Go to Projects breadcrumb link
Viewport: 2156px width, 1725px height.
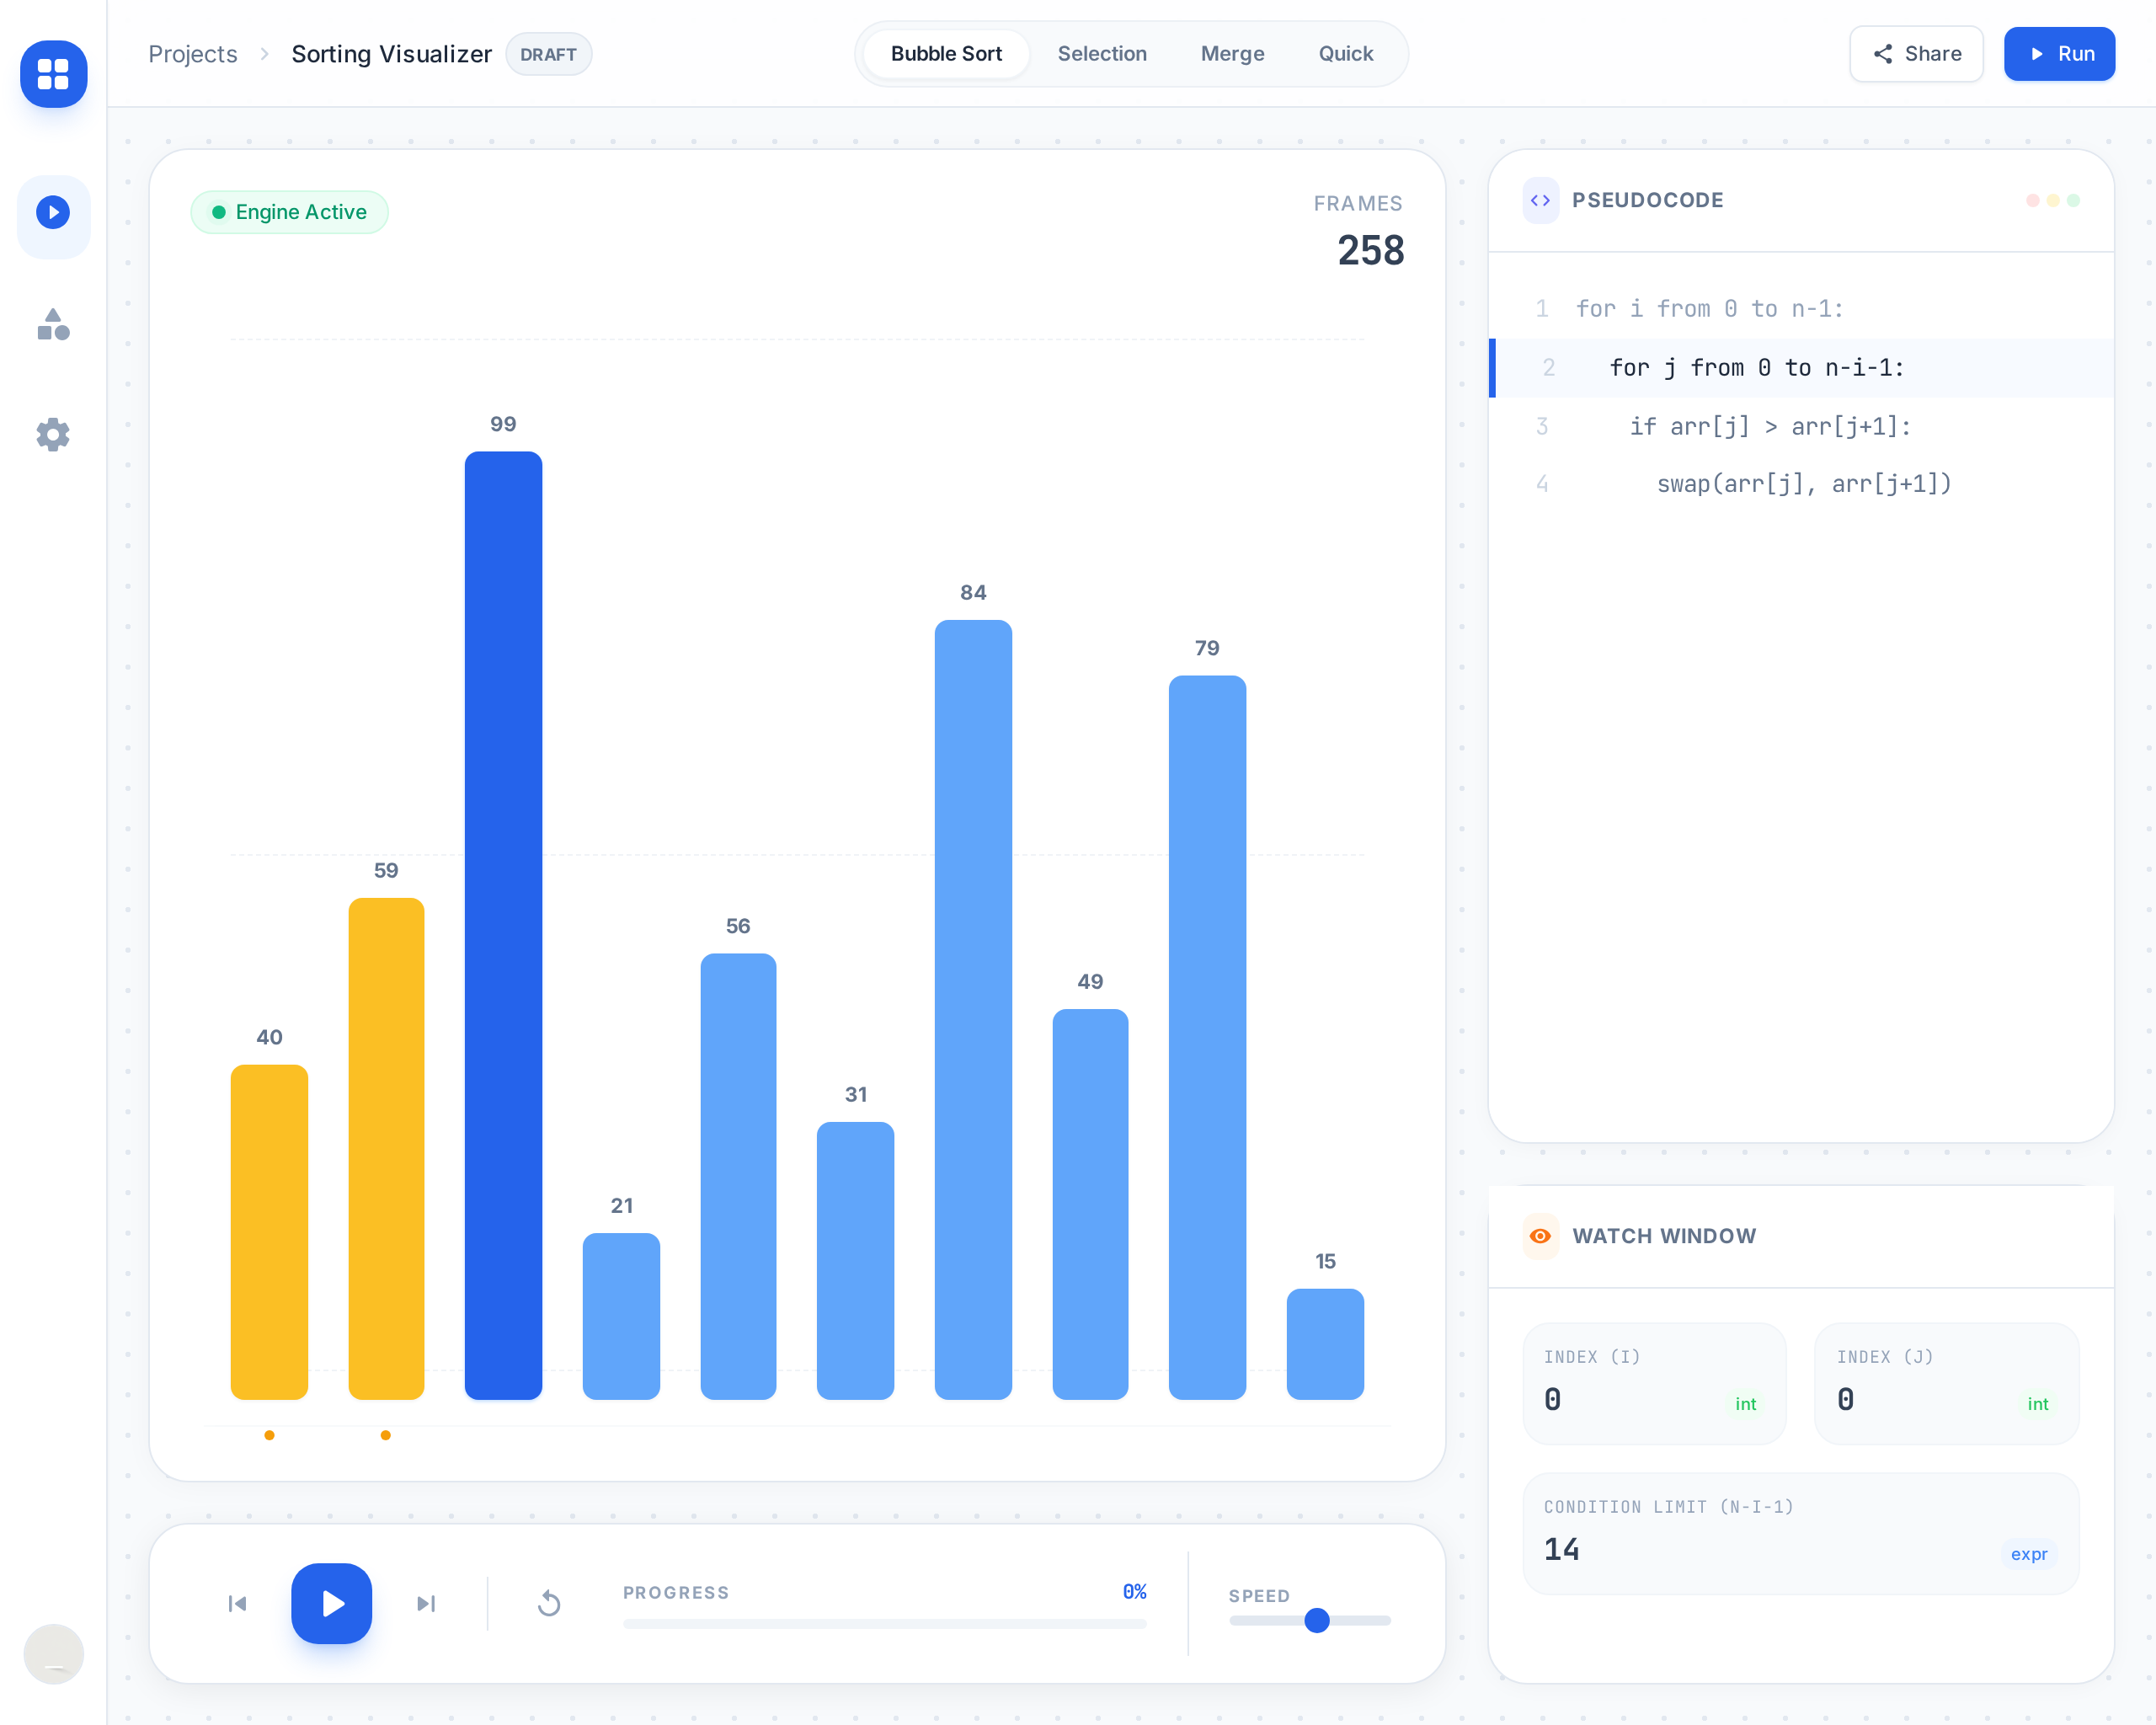[x=193, y=54]
